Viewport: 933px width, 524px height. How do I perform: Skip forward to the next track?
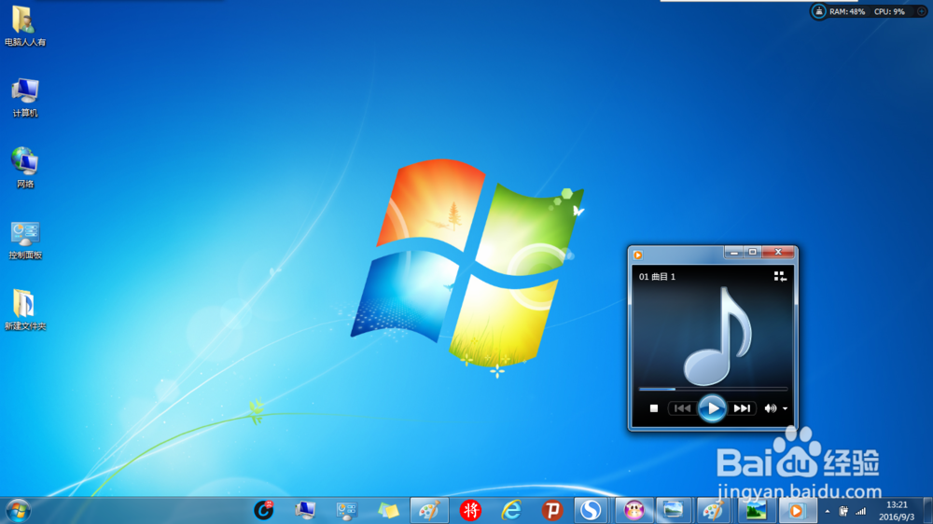742,408
